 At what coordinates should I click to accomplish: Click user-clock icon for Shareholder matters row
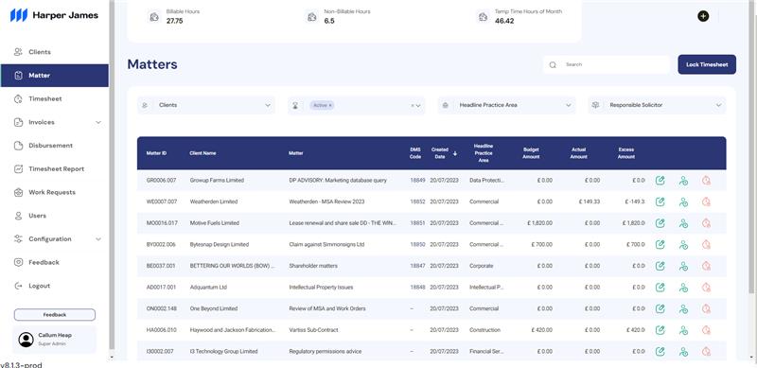[x=683, y=267]
